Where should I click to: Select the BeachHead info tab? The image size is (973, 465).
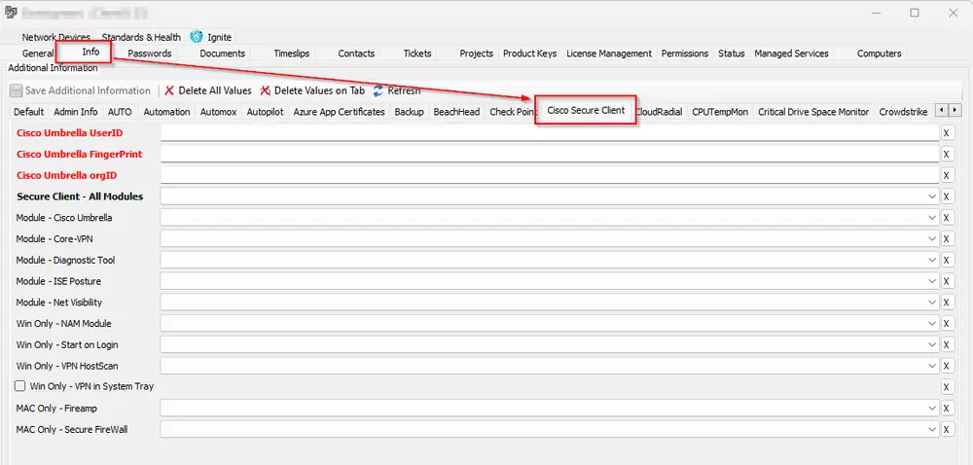coord(456,112)
